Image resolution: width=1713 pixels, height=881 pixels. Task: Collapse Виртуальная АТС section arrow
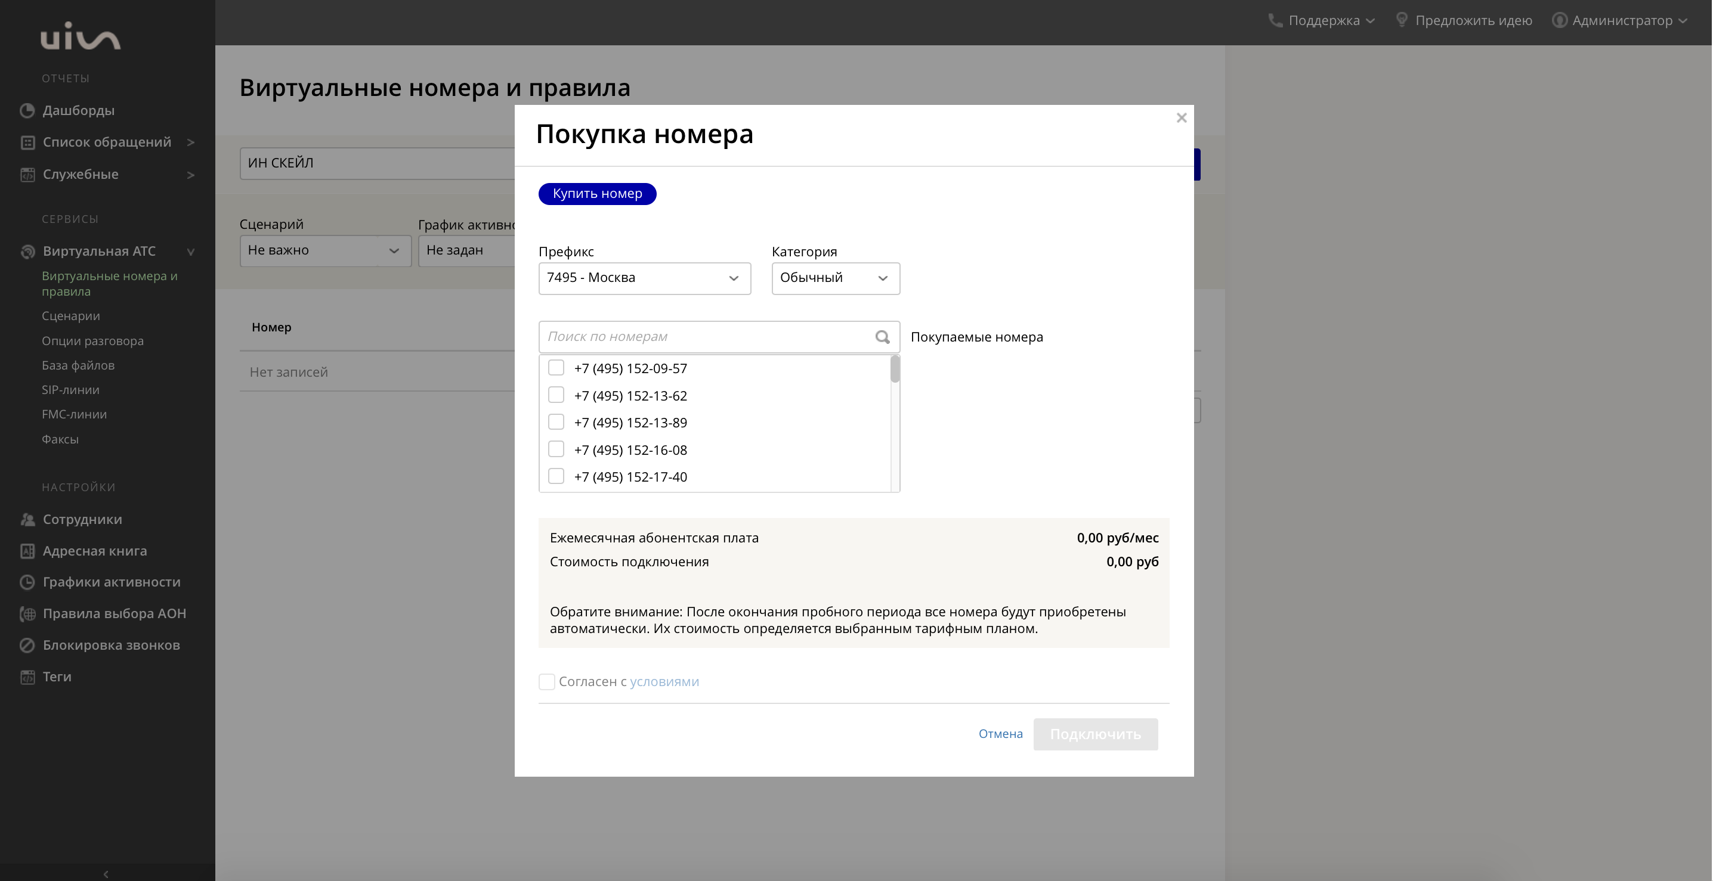191,252
